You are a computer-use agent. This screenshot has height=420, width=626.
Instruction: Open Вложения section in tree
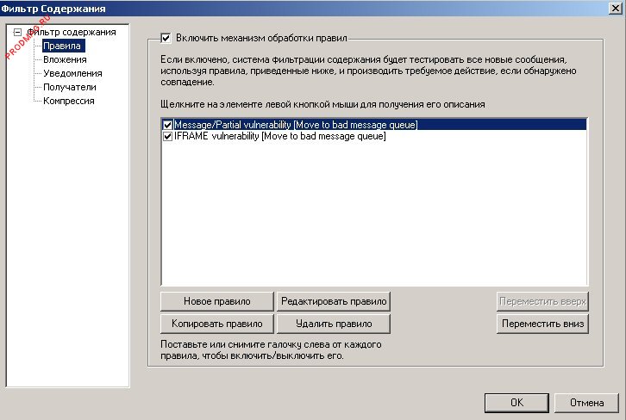[x=65, y=60]
